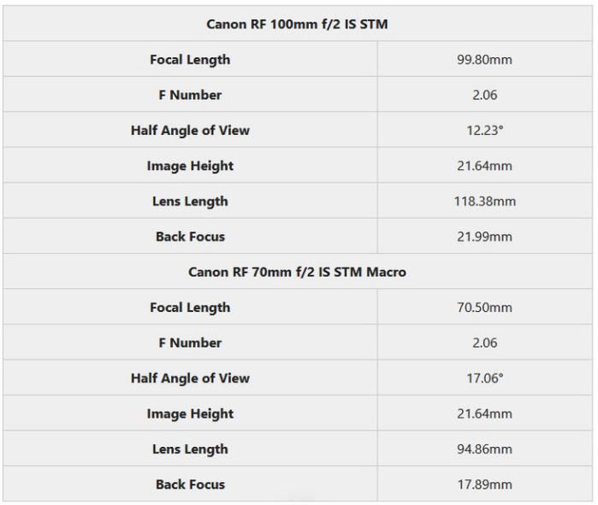Select the 94.86mm lens length value

click(484, 449)
